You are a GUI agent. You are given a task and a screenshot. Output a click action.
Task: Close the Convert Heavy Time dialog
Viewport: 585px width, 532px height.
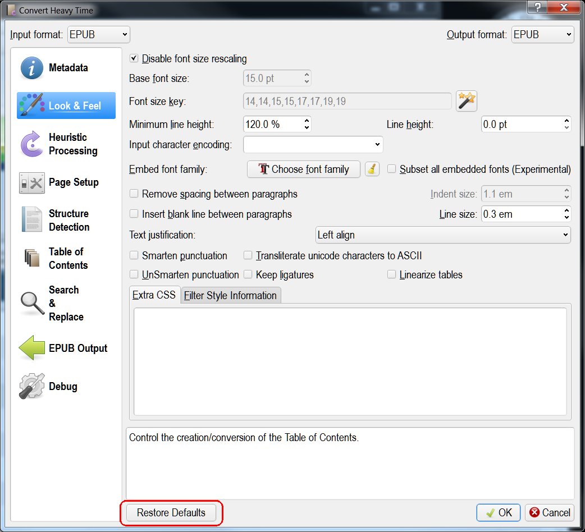pyautogui.click(x=564, y=7)
